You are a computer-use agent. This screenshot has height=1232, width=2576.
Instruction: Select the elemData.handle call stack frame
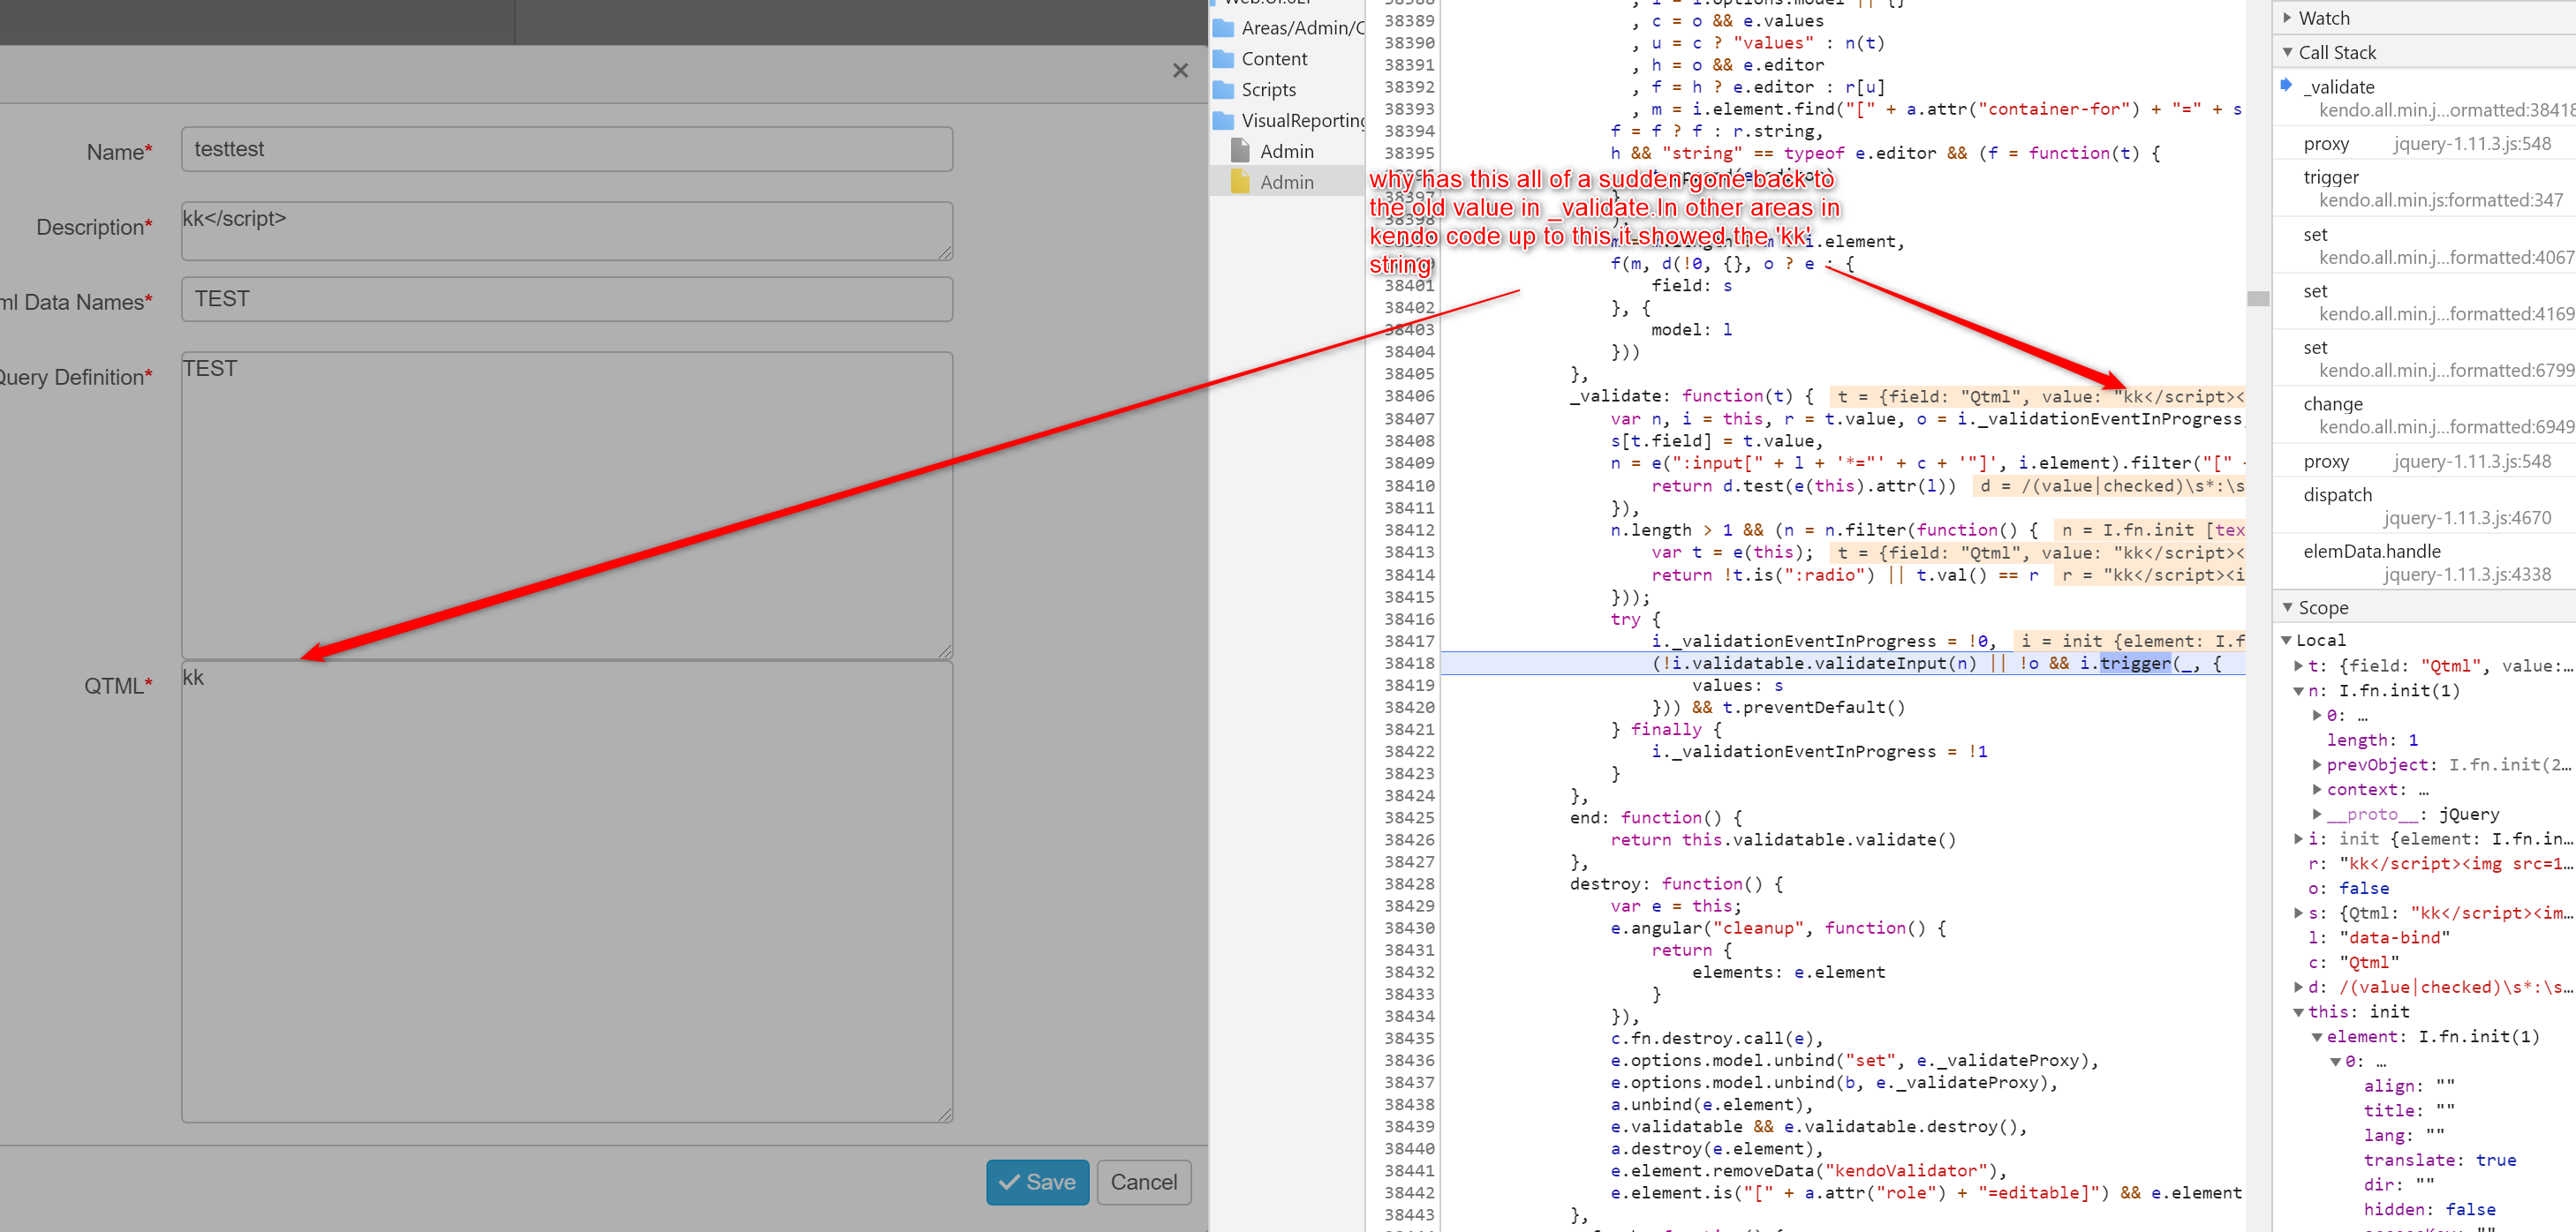click(2425, 562)
